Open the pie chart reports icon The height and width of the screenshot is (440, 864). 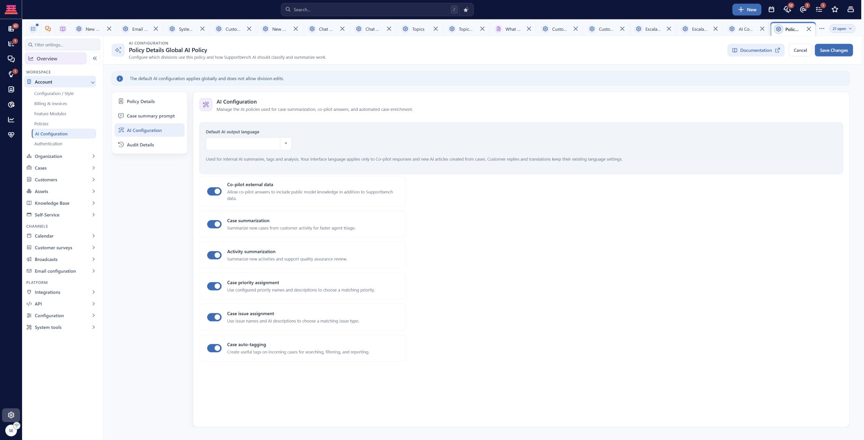point(11,105)
